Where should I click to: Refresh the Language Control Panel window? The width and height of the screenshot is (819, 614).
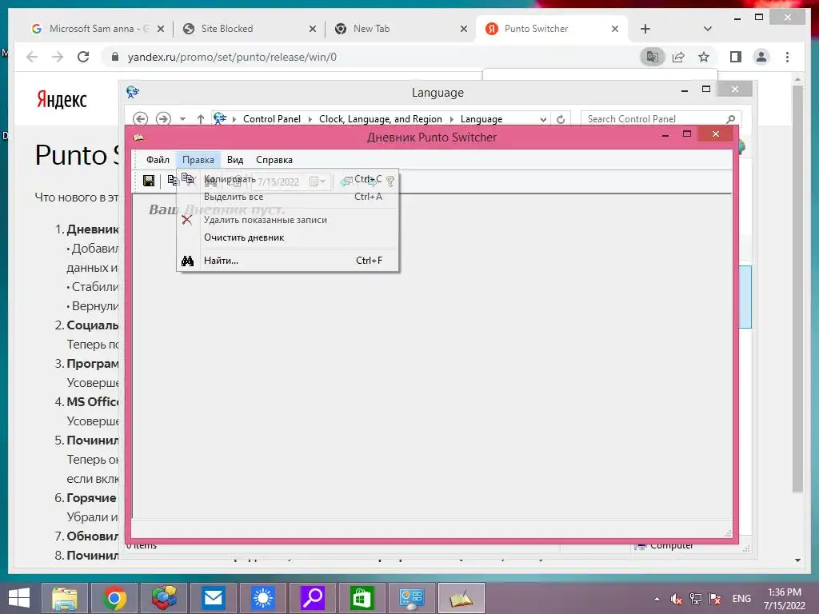click(561, 120)
